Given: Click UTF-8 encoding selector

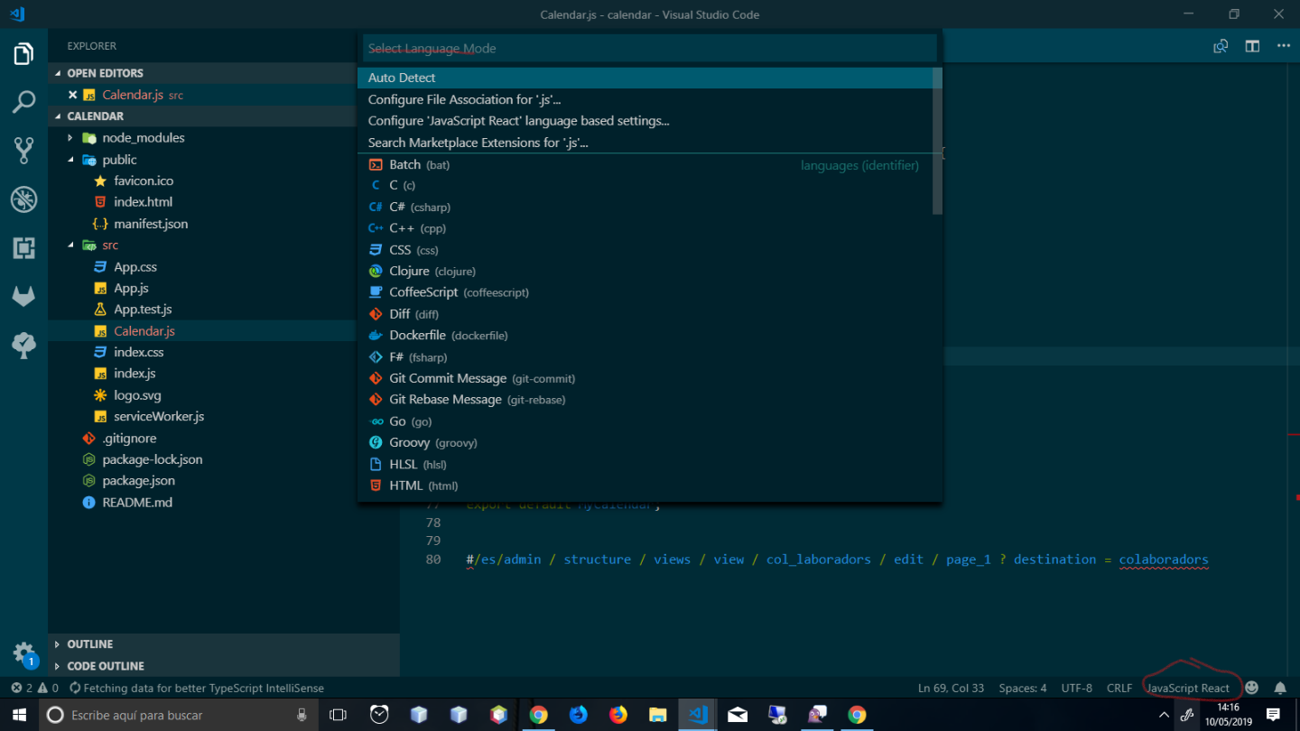Looking at the screenshot, I should pos(1076,688).
